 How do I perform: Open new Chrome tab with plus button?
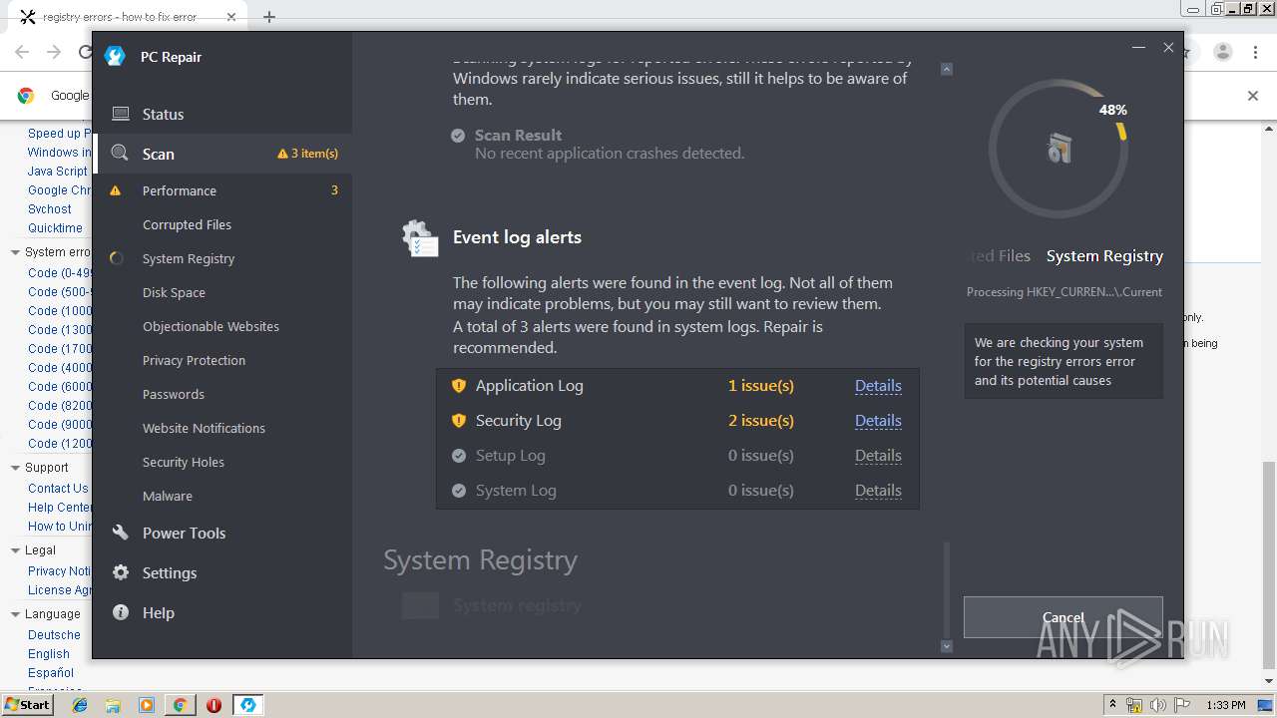click(x=269, y=17)
